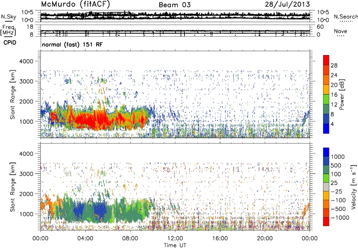Click the "Time UT" axis label
This screenshot has height=248, width=358.
click(x=175, y=245)
